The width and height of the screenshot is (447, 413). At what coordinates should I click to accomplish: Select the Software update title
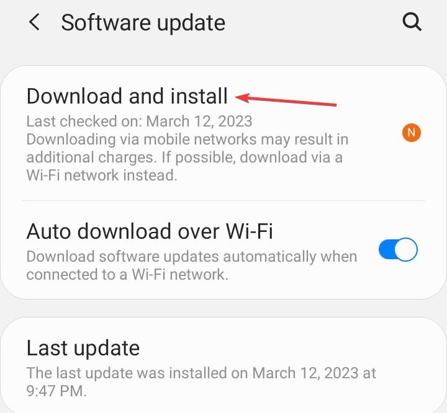click(x=143, y=23)
